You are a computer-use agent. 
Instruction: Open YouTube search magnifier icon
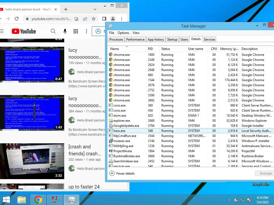pyautogui.click(x=53, y=31)
